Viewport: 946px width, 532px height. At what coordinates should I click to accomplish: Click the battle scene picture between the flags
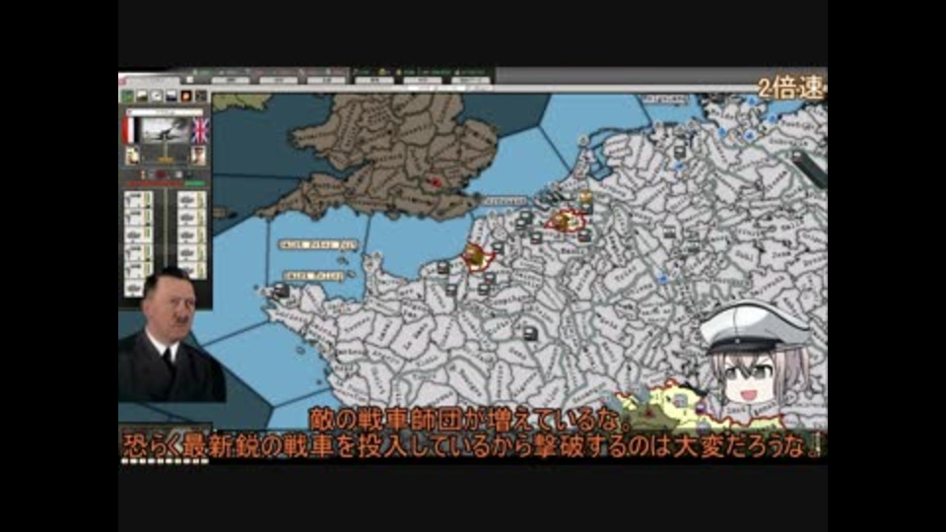(165, 131)
